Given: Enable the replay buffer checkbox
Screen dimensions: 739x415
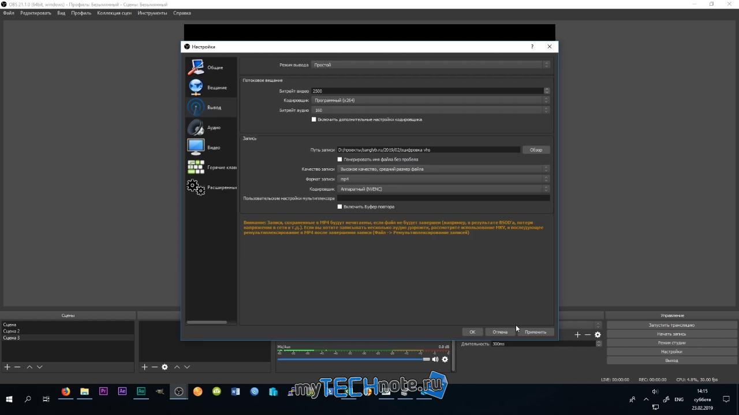Looking at the screenshot, I should pyautogui.click(x=339, y=206).
